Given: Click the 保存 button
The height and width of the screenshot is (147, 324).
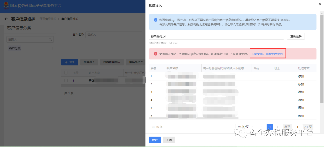Looking at the screenshot, I should pyautogui.click(x=155, y=140).
